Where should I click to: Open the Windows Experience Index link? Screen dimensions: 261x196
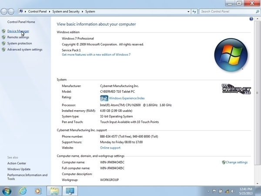pos(127,98)
